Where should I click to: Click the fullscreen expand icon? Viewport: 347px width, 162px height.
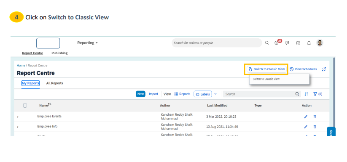[324, 69]
